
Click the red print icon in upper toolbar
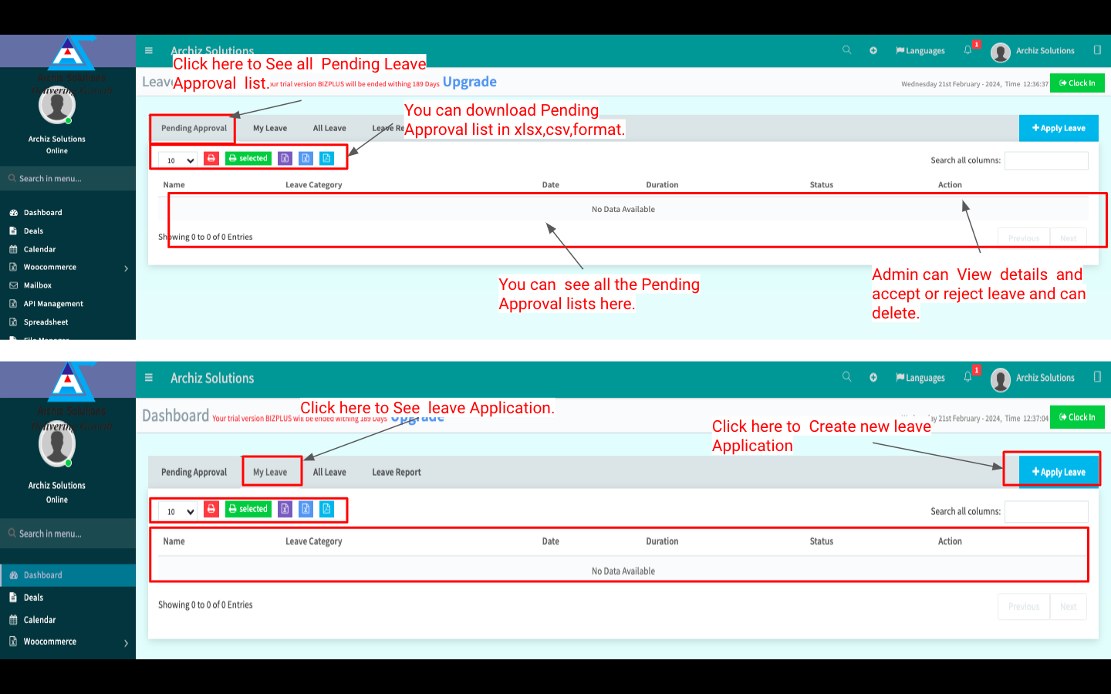(x=211, y=159)
